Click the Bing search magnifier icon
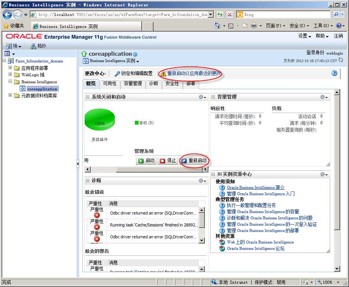The image size is (349, 287). (x=336, y=14)
